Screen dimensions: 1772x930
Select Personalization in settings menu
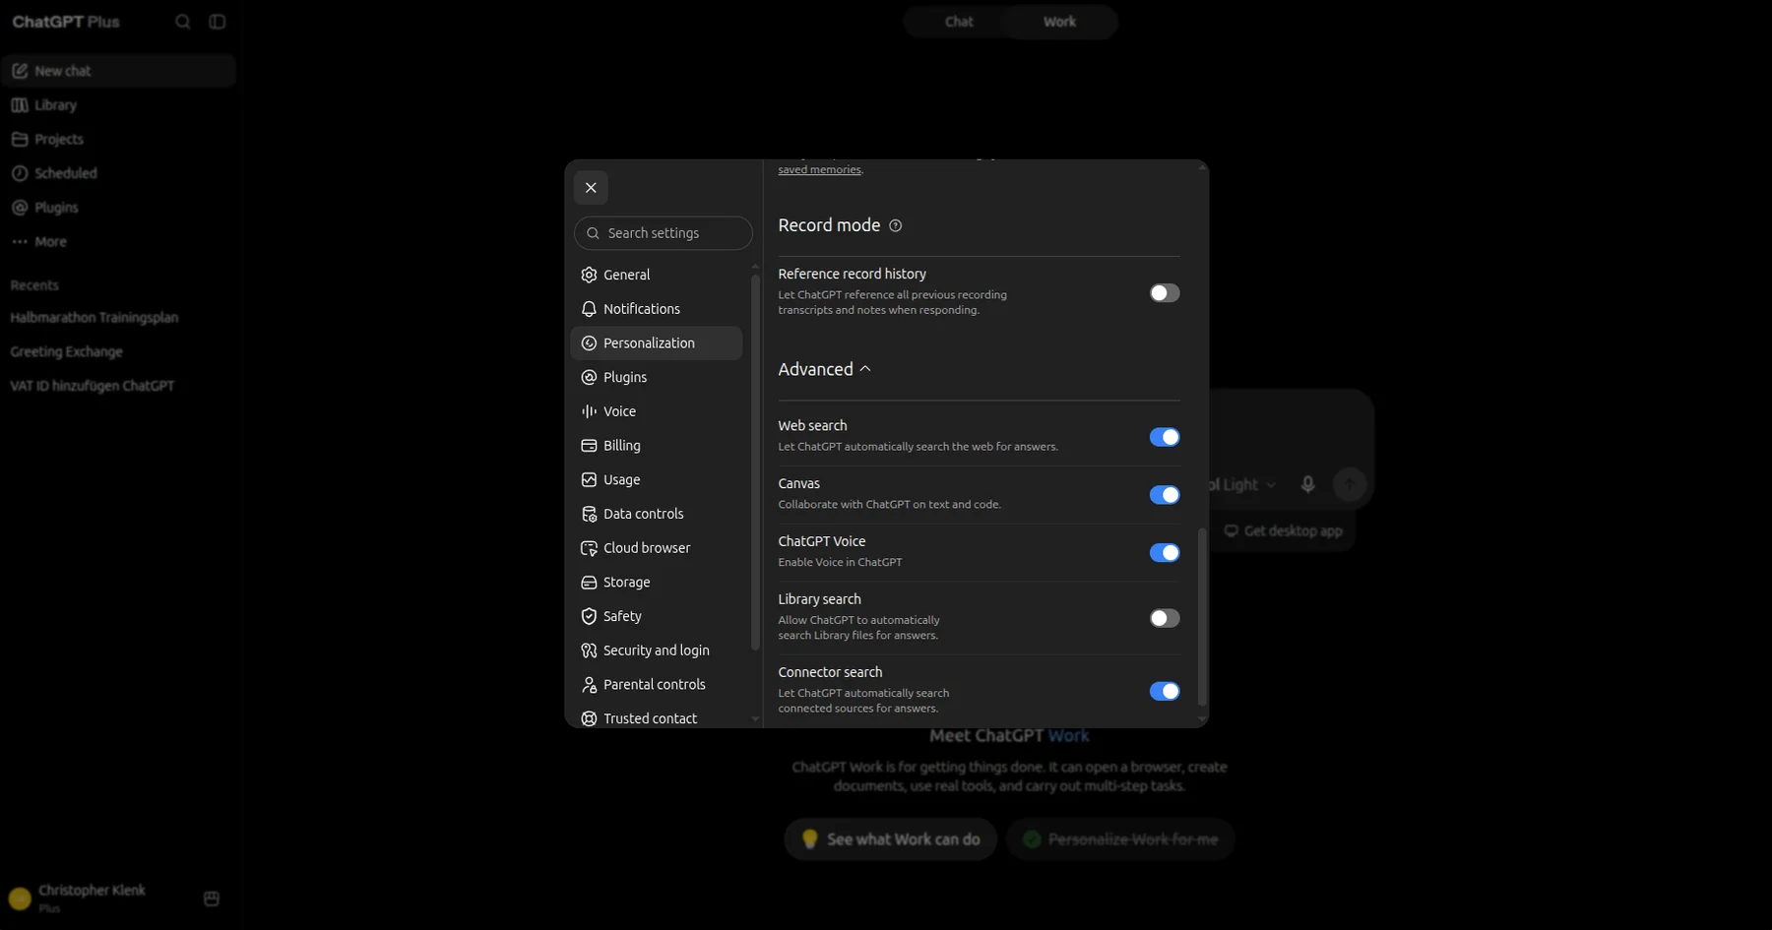pyautogui.click(x=657, y=343)
